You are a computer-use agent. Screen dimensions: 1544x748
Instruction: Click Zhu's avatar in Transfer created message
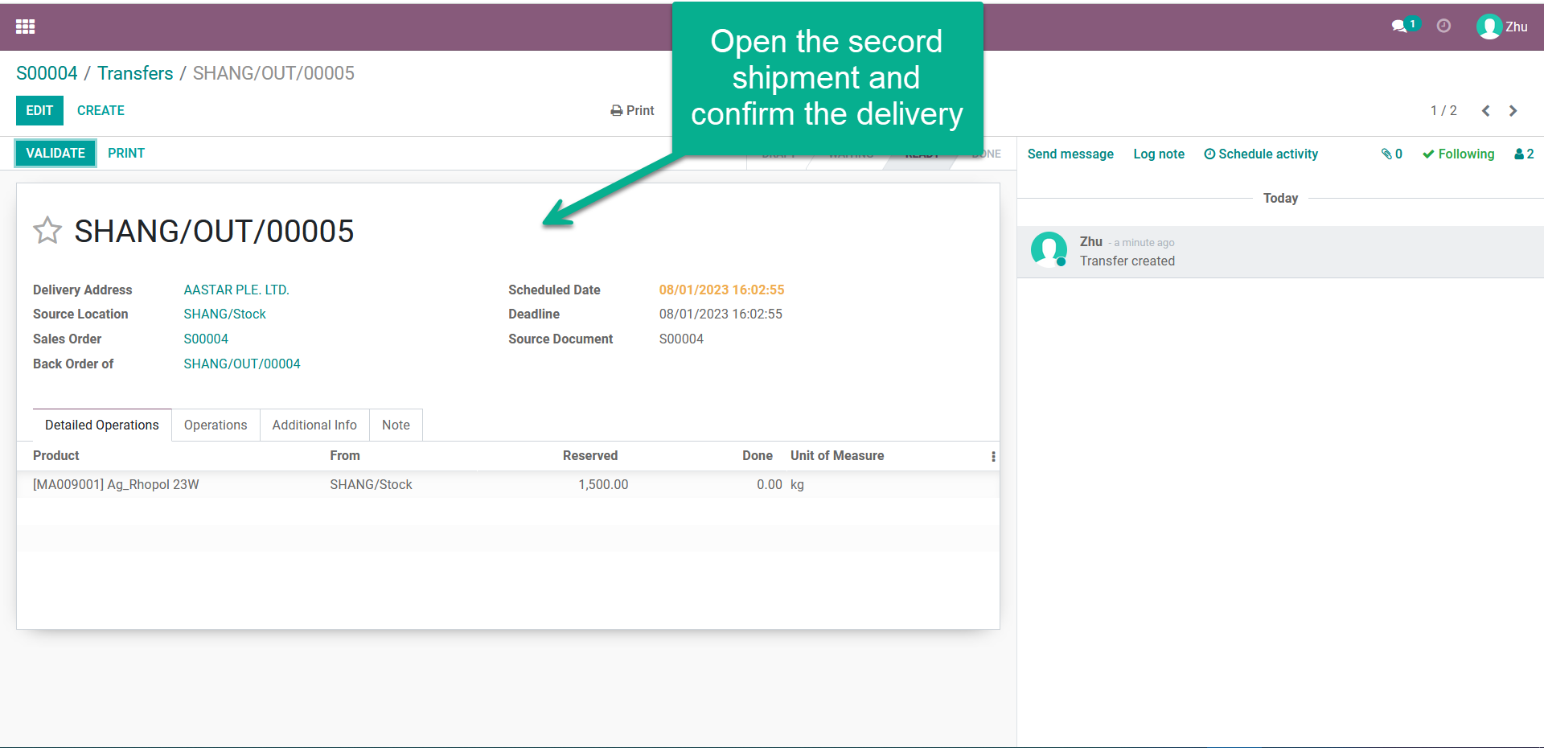pyautogui.click(x=1049, y=249)
